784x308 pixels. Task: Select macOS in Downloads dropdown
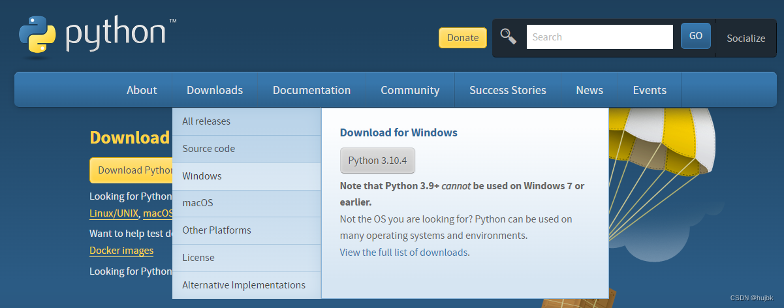(247, 203)
